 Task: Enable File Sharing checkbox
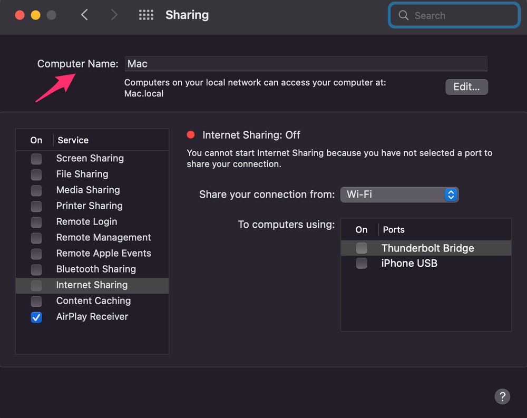(x=36, y=174)
